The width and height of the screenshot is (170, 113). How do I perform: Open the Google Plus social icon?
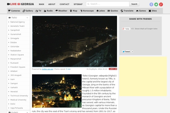(161, 5)
